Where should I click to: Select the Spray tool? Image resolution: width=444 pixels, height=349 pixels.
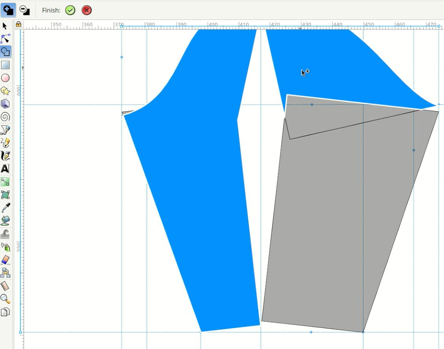click(6, 247)
